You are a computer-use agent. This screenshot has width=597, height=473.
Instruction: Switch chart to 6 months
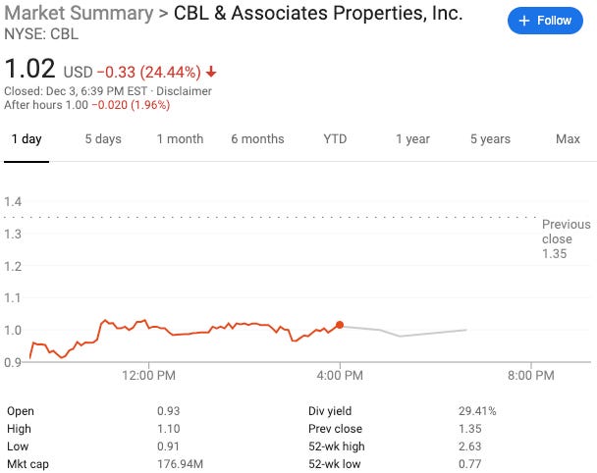257,139
